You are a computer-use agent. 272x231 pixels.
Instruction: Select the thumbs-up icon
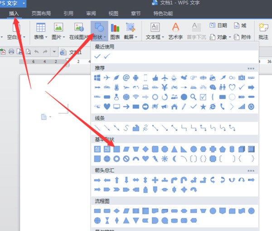[x=155, y=77]
